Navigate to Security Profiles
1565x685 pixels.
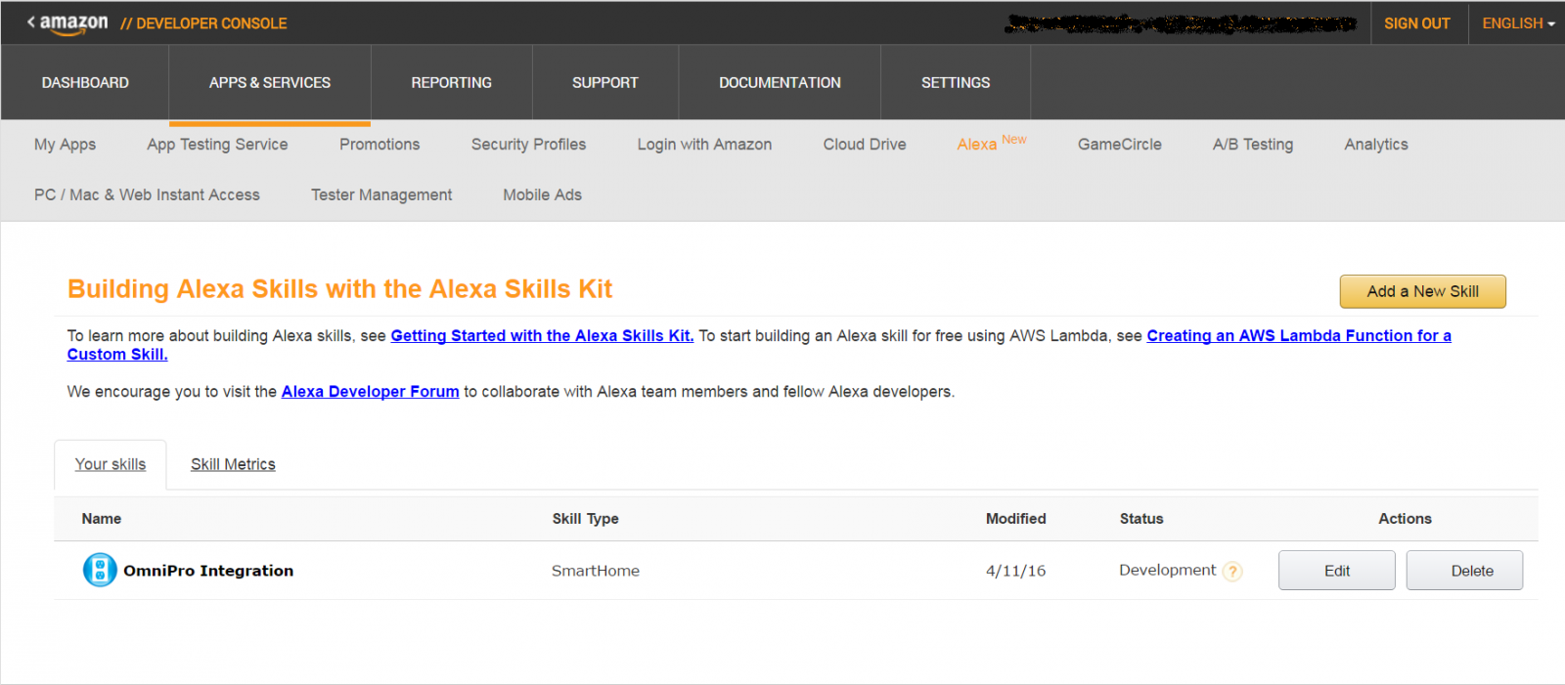[x=528, y=145]
